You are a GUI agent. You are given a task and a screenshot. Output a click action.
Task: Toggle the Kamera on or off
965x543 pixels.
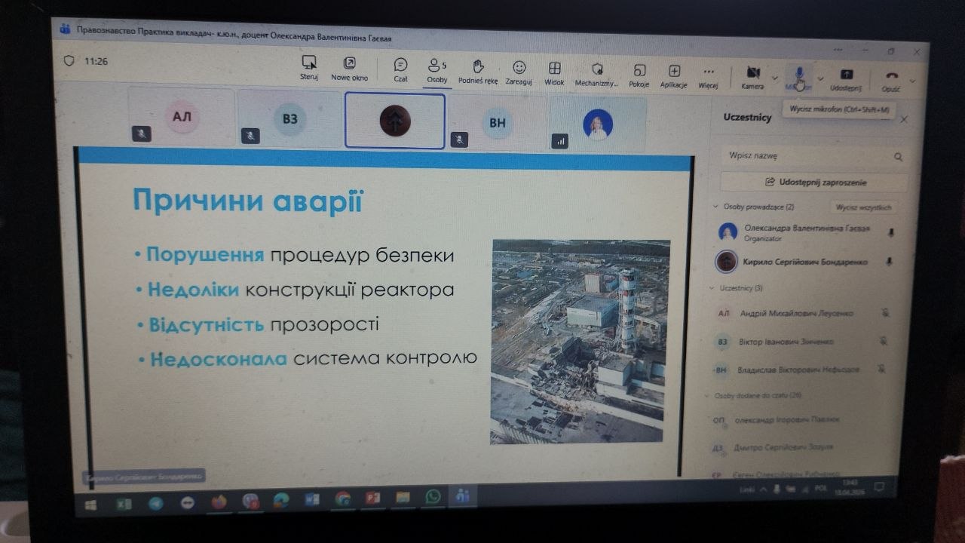(752, 74)
